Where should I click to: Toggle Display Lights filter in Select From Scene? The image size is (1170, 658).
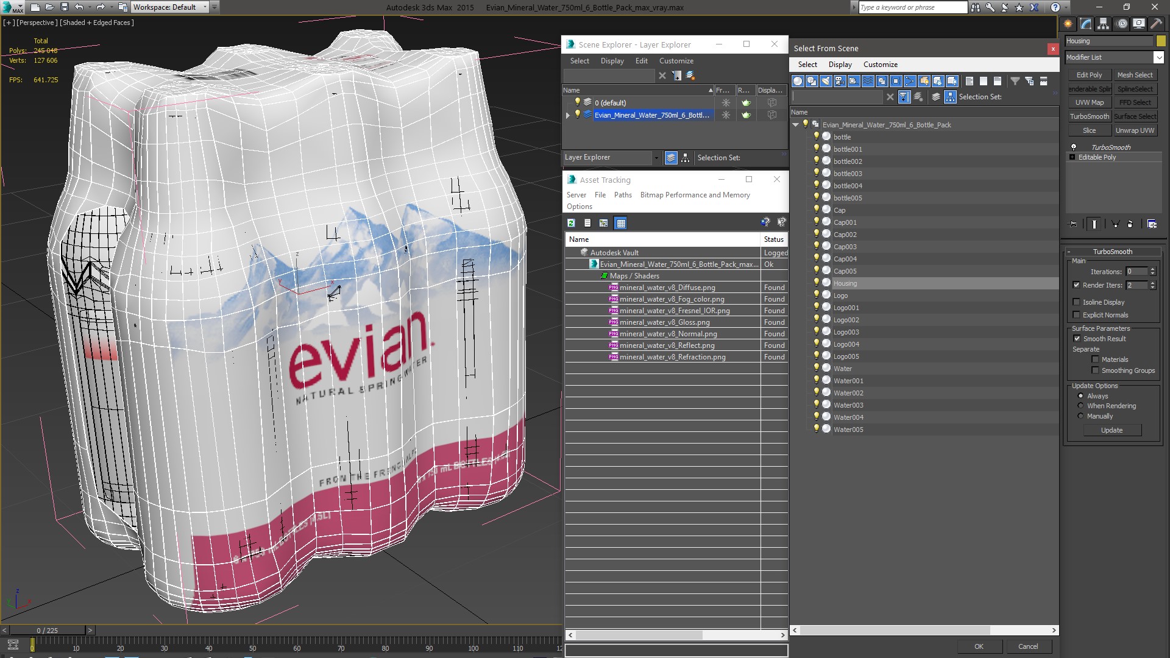tap(826, 81)
